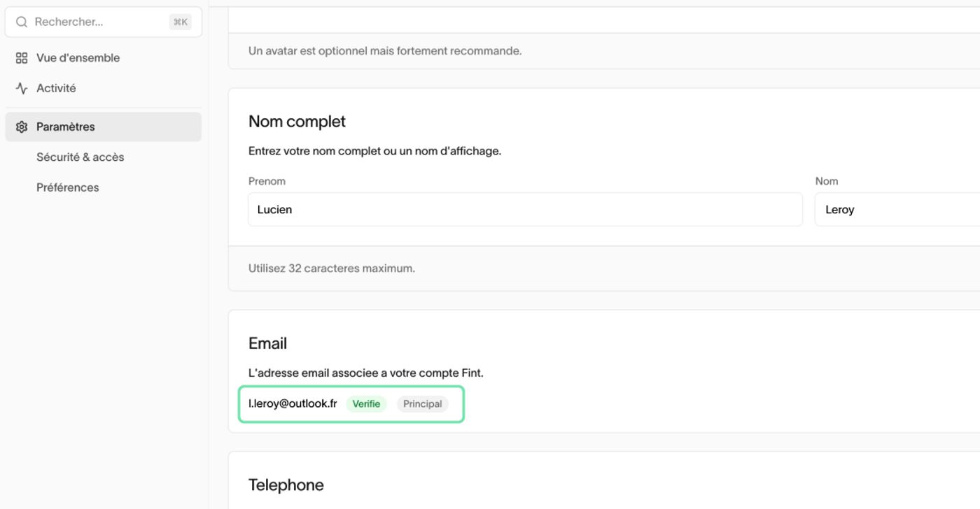Click the Verifie status badge
This screenshot has width=980, height=509.
tap(366, 404)
